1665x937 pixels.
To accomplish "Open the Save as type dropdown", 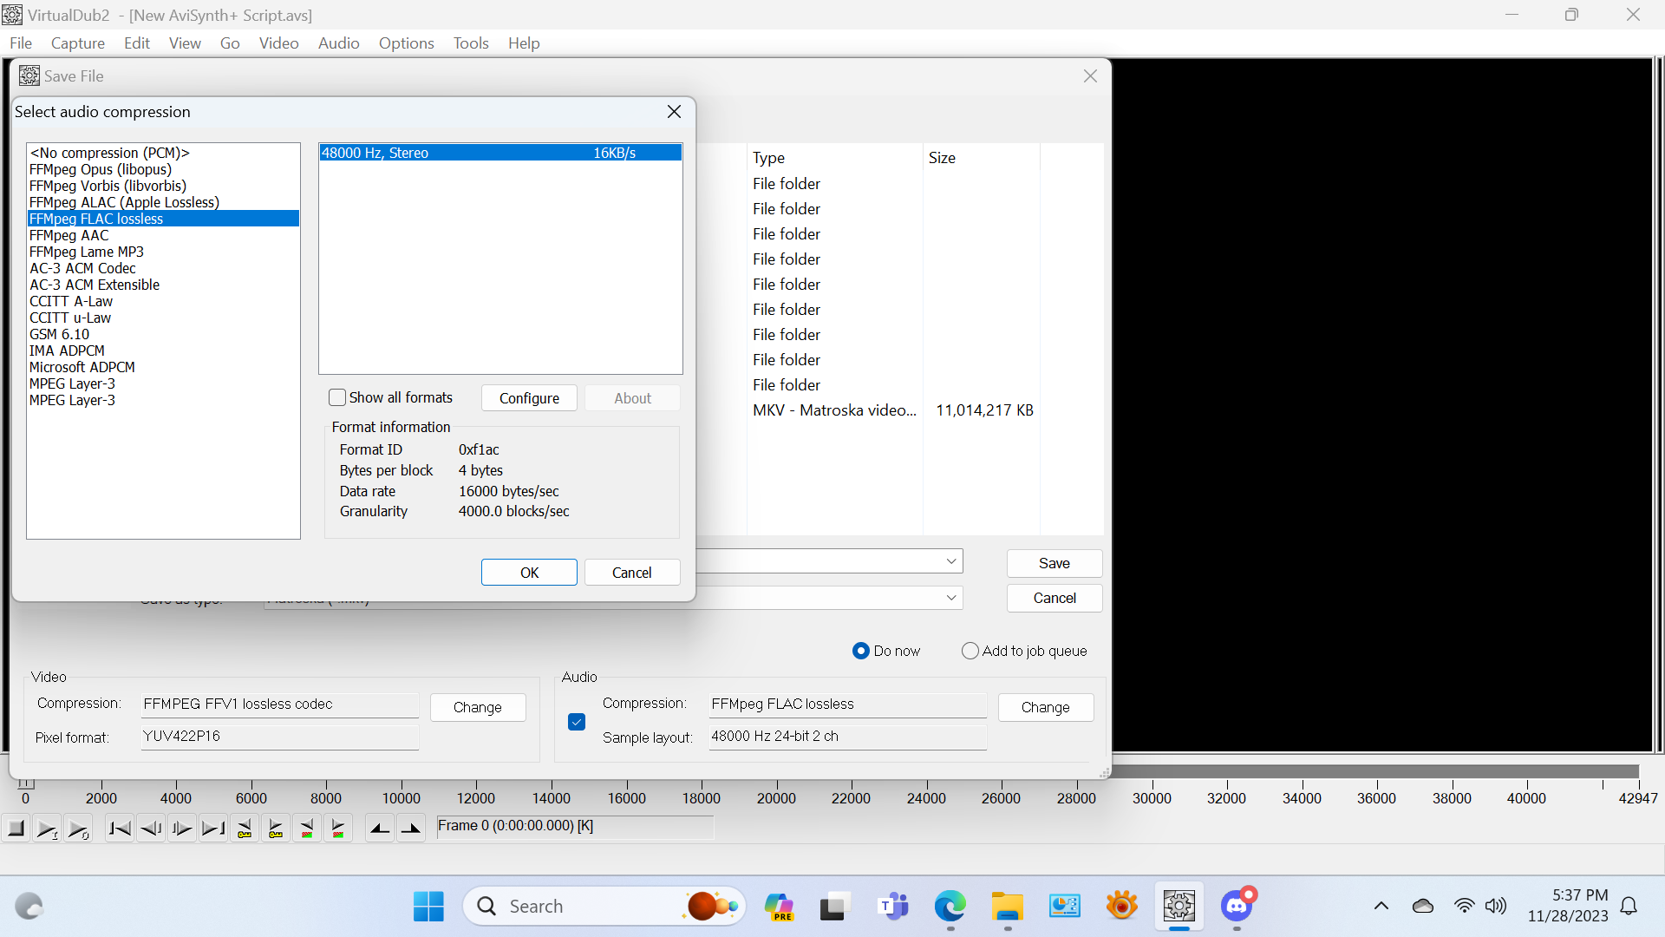I will click(951, 598).
